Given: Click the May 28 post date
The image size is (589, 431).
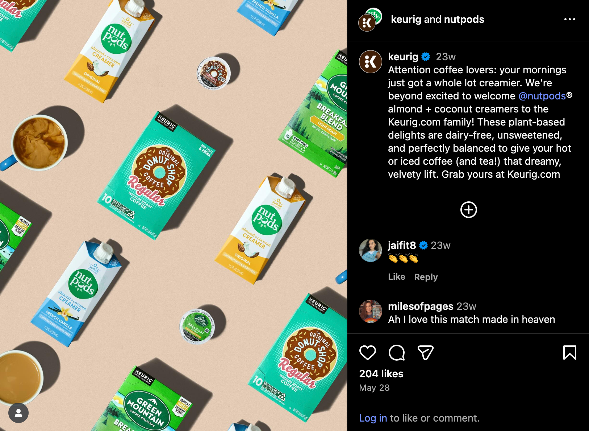Looking at the screenshot, I should coord(374,388).
